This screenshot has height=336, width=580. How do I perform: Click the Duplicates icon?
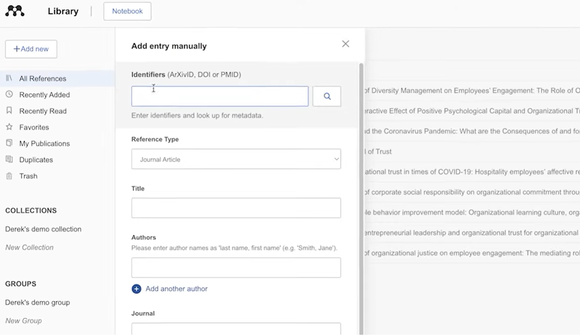9,159
